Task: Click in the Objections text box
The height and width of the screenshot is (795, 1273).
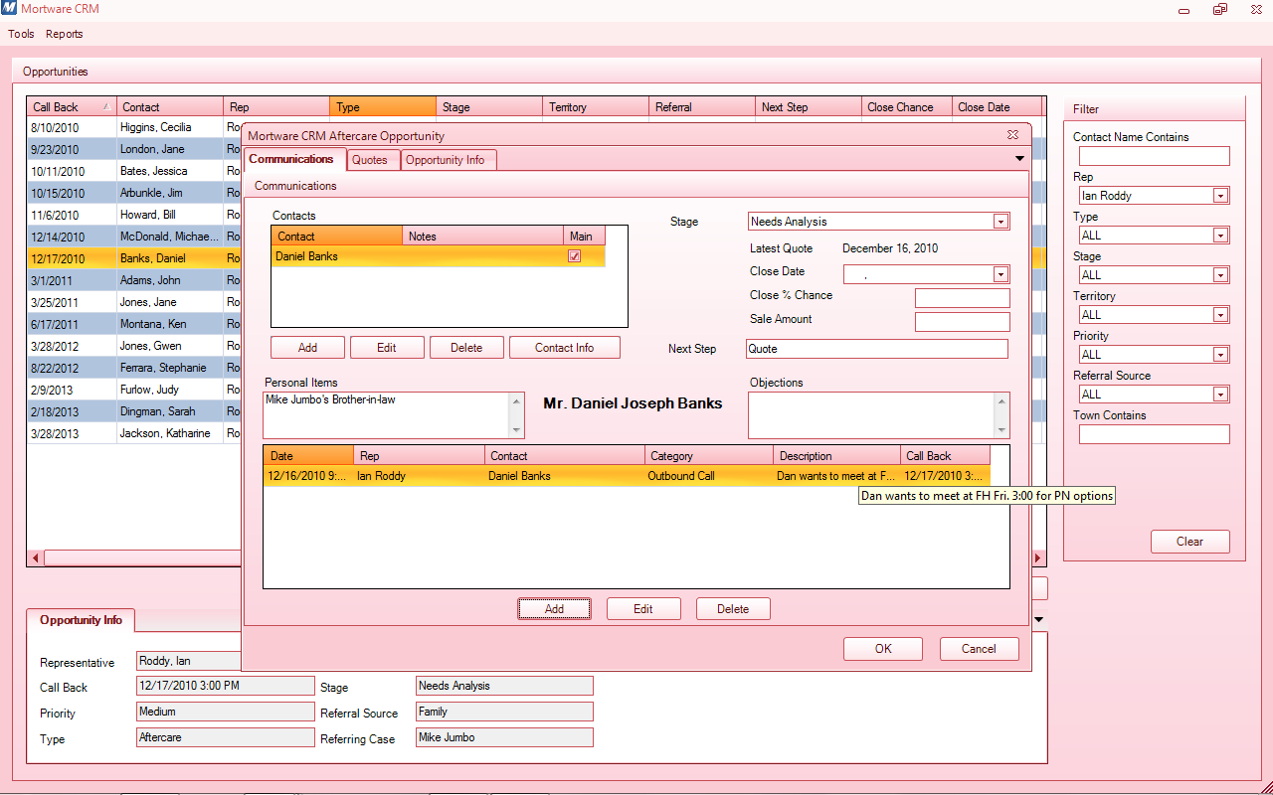Action: pos(872,415)
